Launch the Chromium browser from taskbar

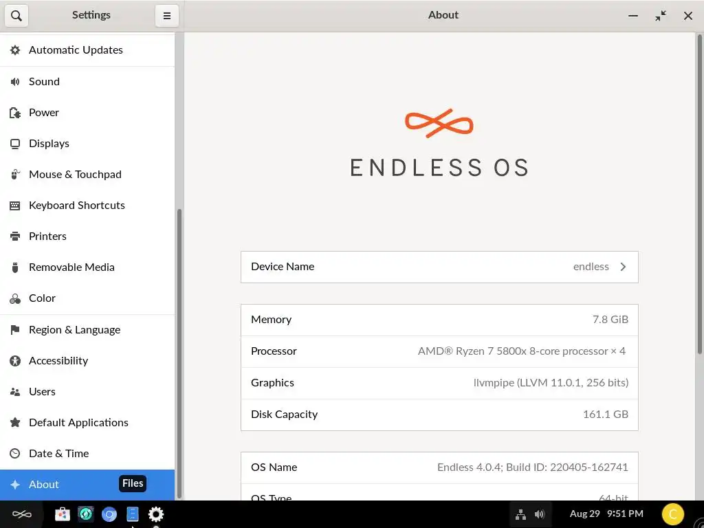pyautogui.click(x=109, y=514)
